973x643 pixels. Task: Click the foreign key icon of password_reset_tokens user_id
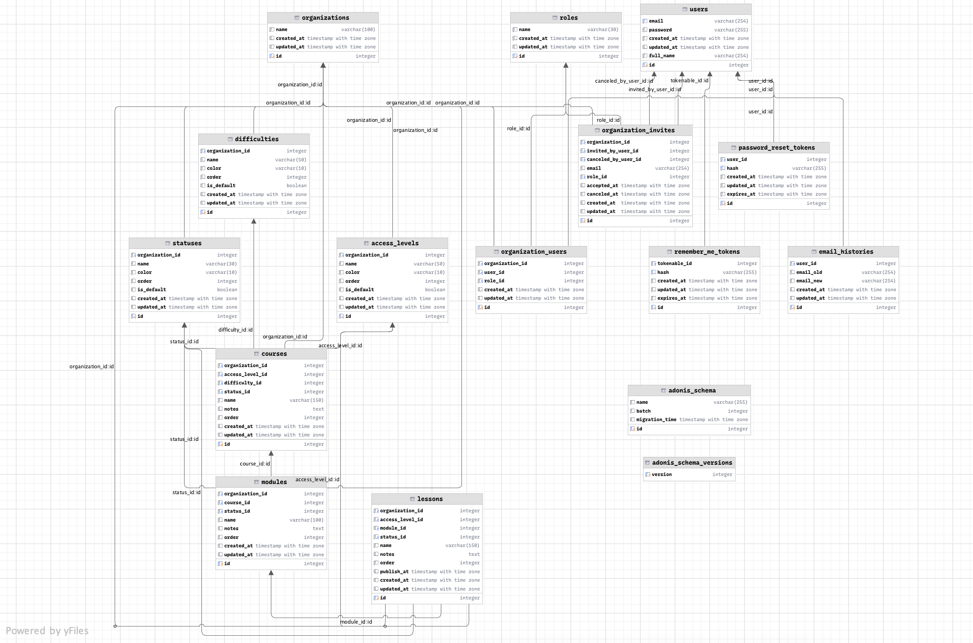pos(723,159)
